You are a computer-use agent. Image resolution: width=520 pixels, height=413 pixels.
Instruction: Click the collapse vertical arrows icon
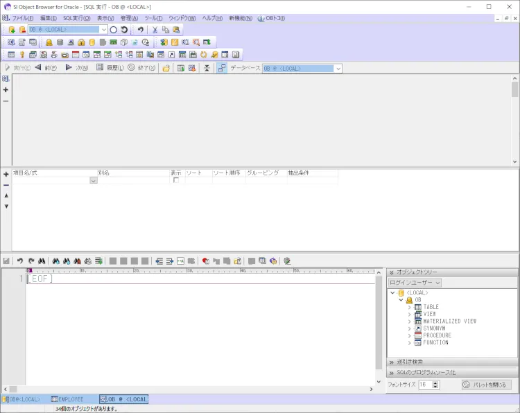coord(207,69)
